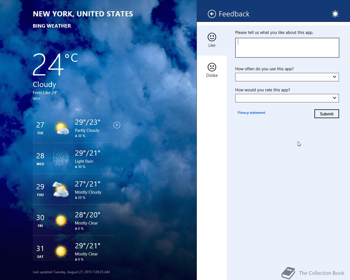Select the 29°/21° Saturday Mostly Clear temperature
The height and width of the screenshot is (280, 350).
pyautogui.click(x=88, y=246)
